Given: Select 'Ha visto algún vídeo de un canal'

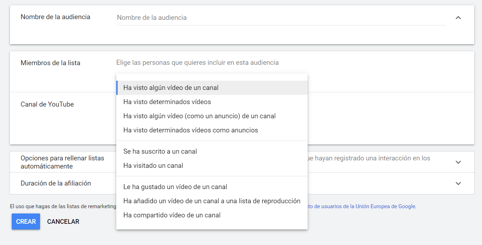Looking at the screenshot, I should point(171,88).
